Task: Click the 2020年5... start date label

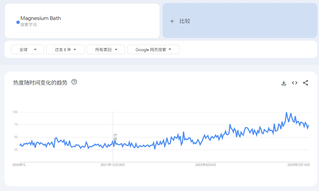Action: [x=19, y=165]
